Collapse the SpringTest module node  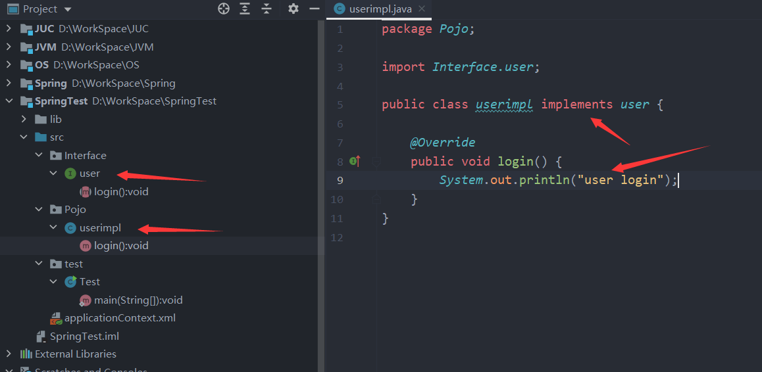[x=9, y=101]
